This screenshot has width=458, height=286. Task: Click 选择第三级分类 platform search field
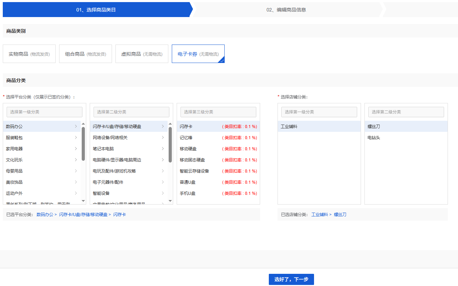[218, 112]
